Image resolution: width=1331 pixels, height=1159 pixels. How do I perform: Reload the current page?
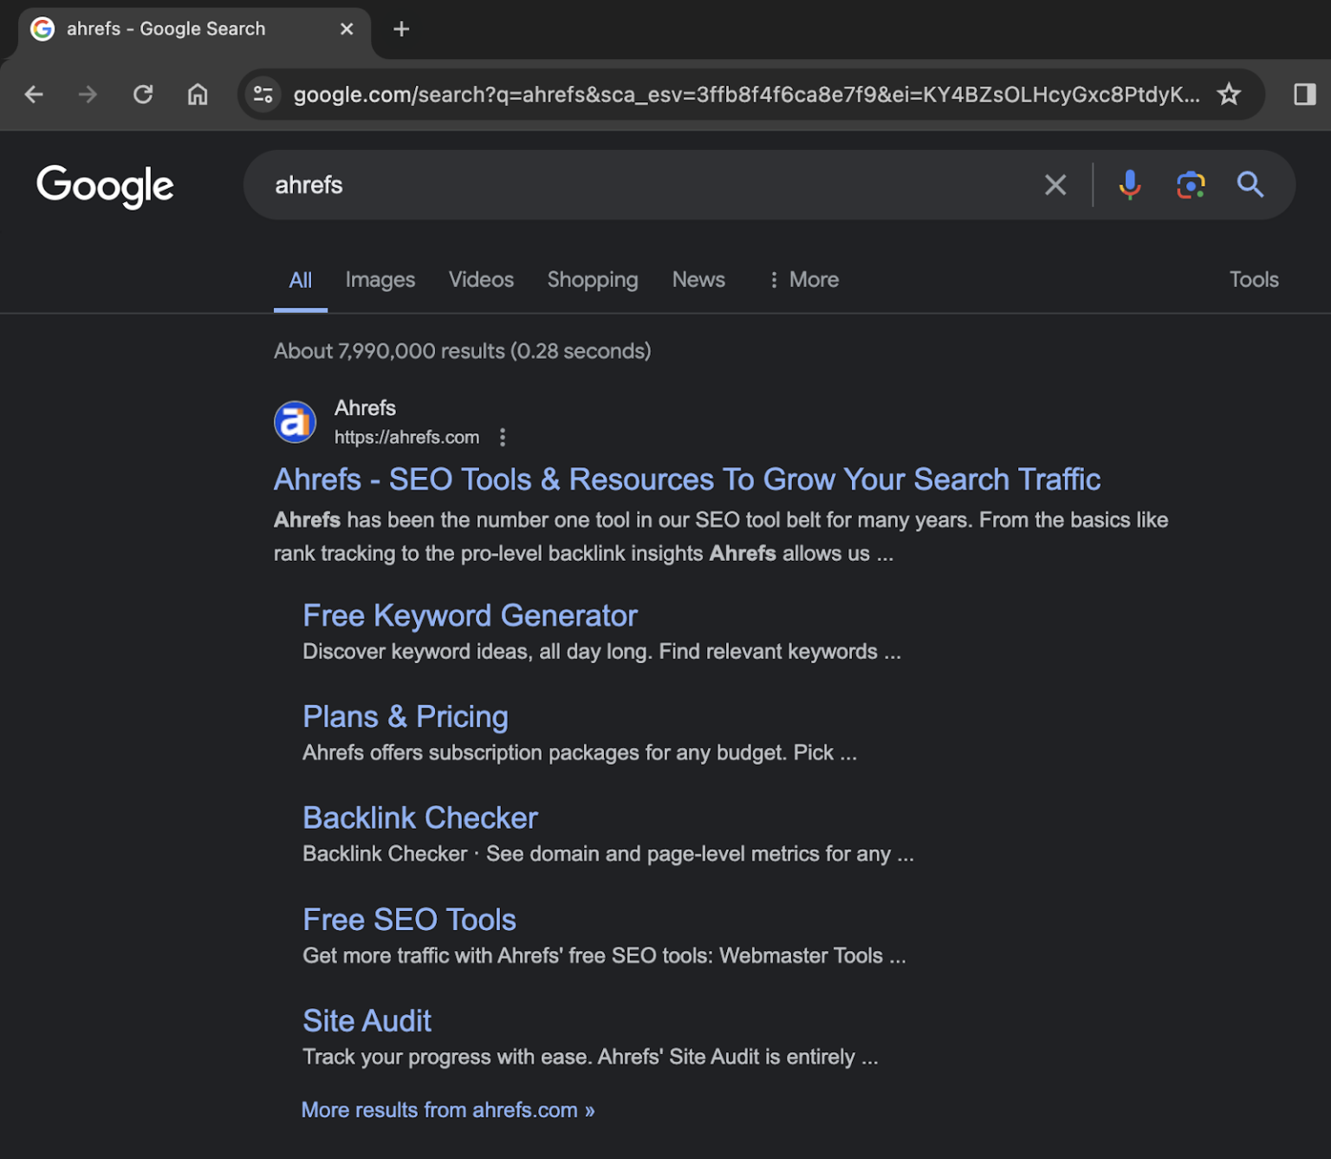click(143, 94)
